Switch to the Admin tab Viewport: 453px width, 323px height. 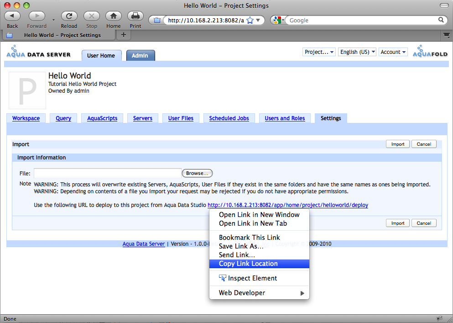click(140, 56)
